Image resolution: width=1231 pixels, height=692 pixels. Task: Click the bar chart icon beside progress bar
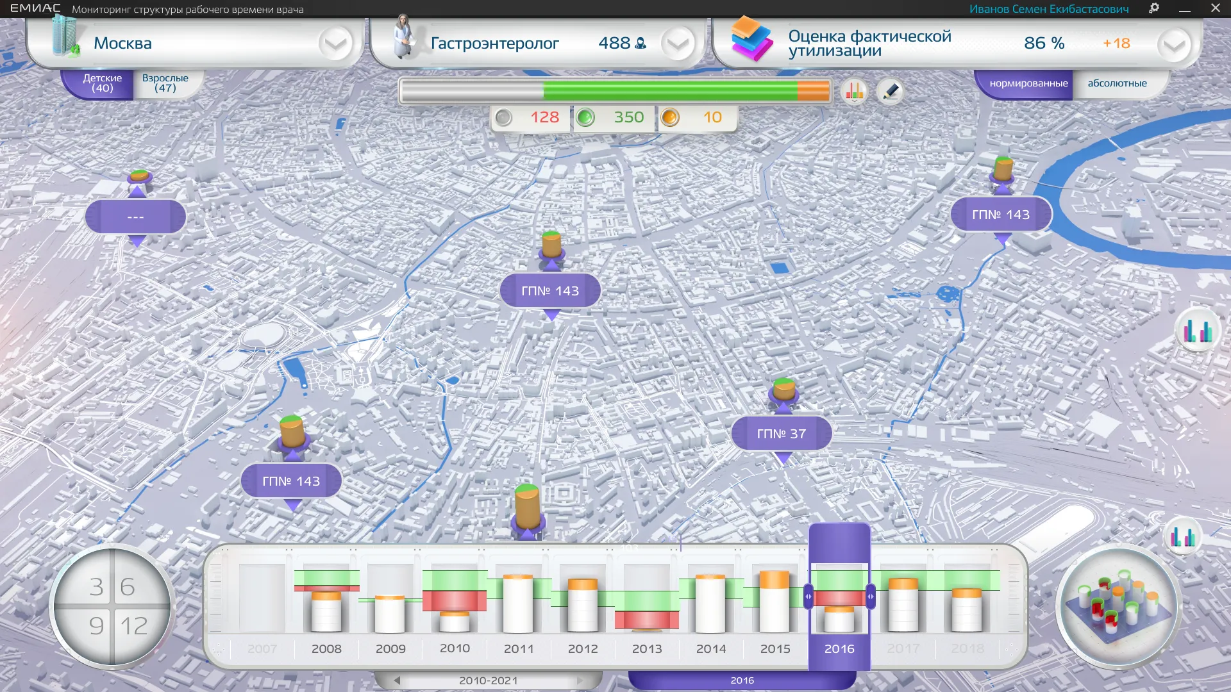tap(854, 92)
